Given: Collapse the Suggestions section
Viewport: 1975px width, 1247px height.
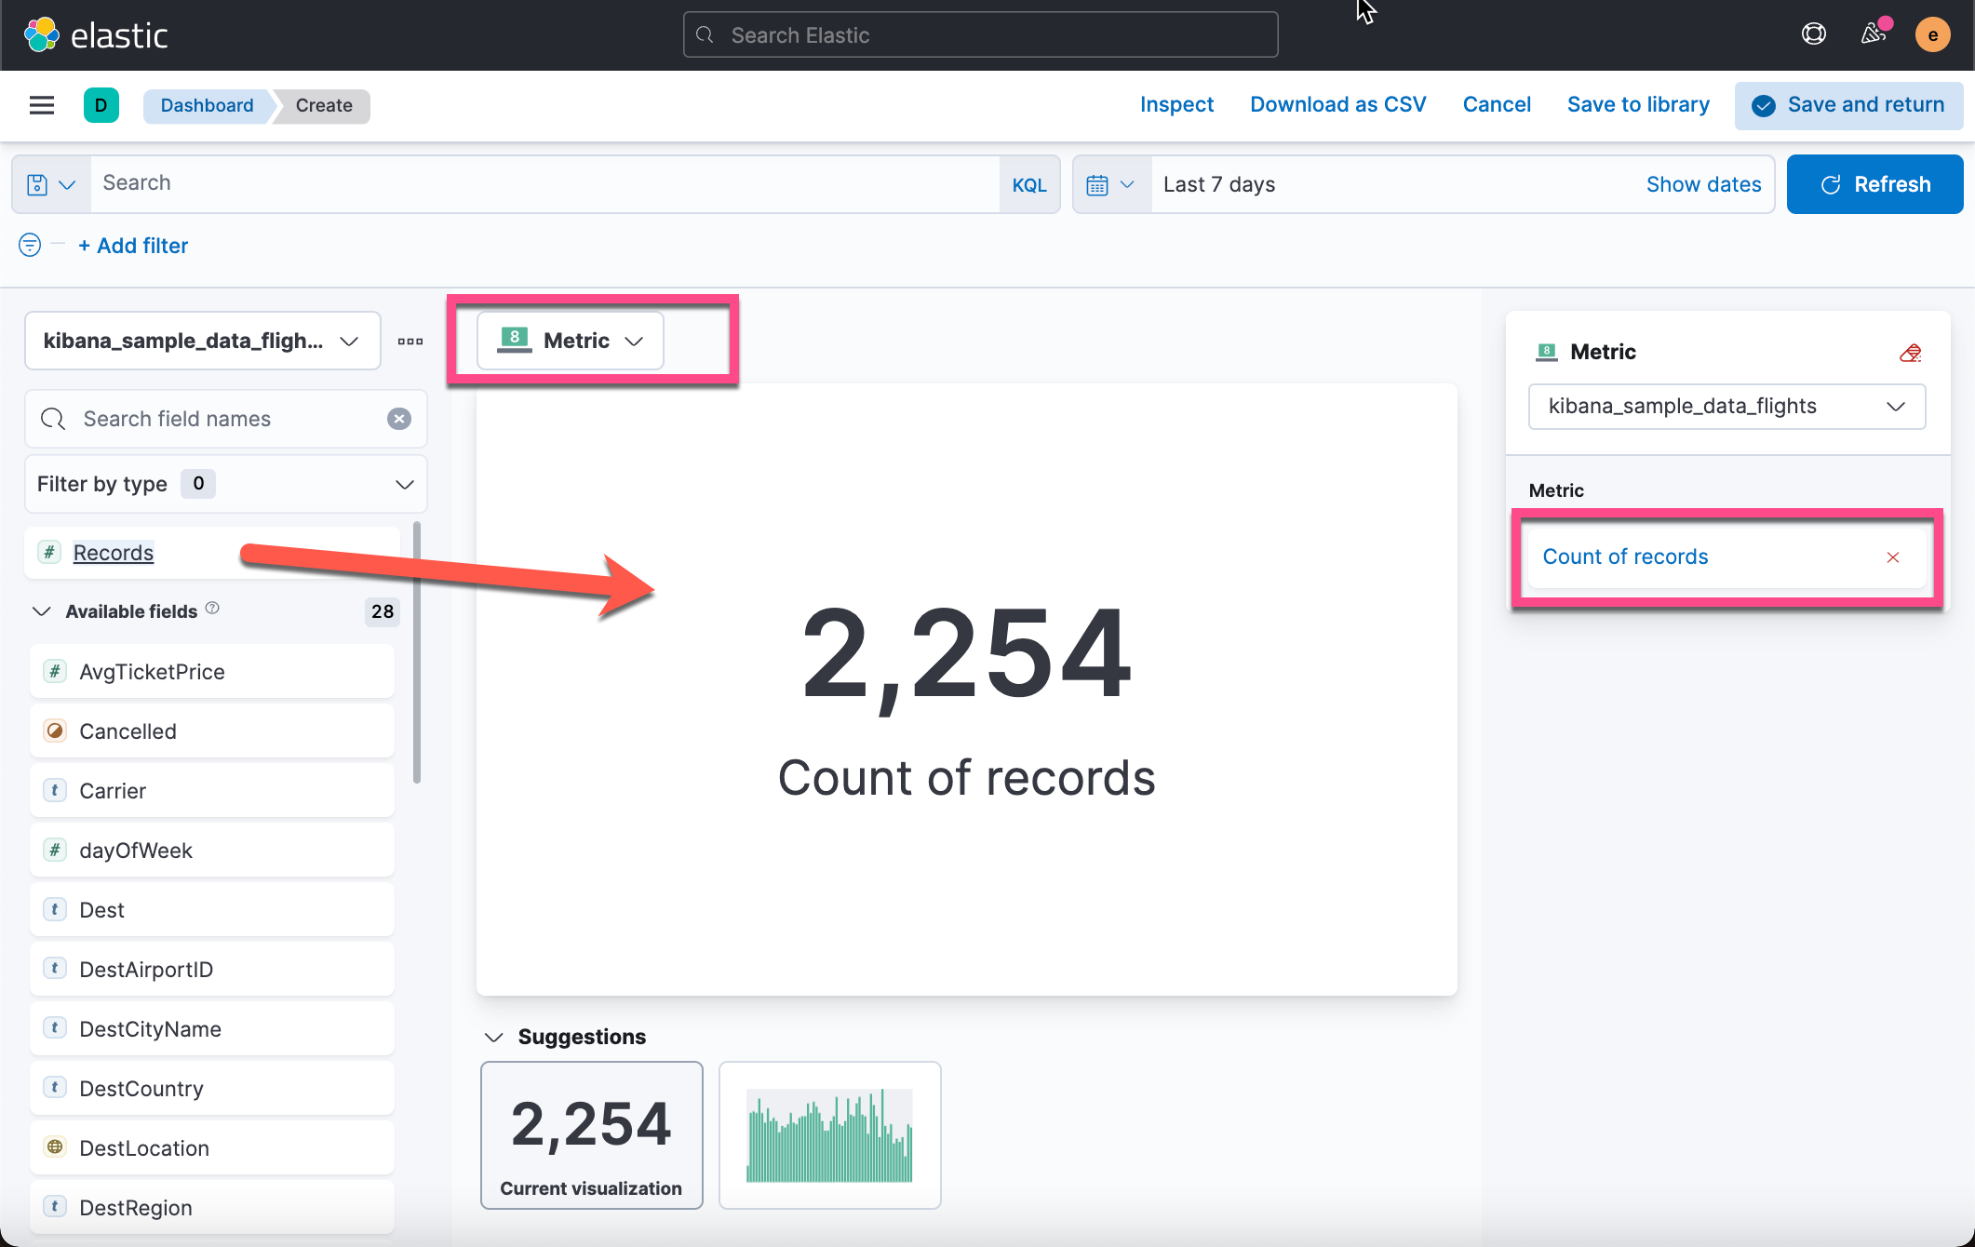Looking at the screenshot, I should click(494, 1037).
